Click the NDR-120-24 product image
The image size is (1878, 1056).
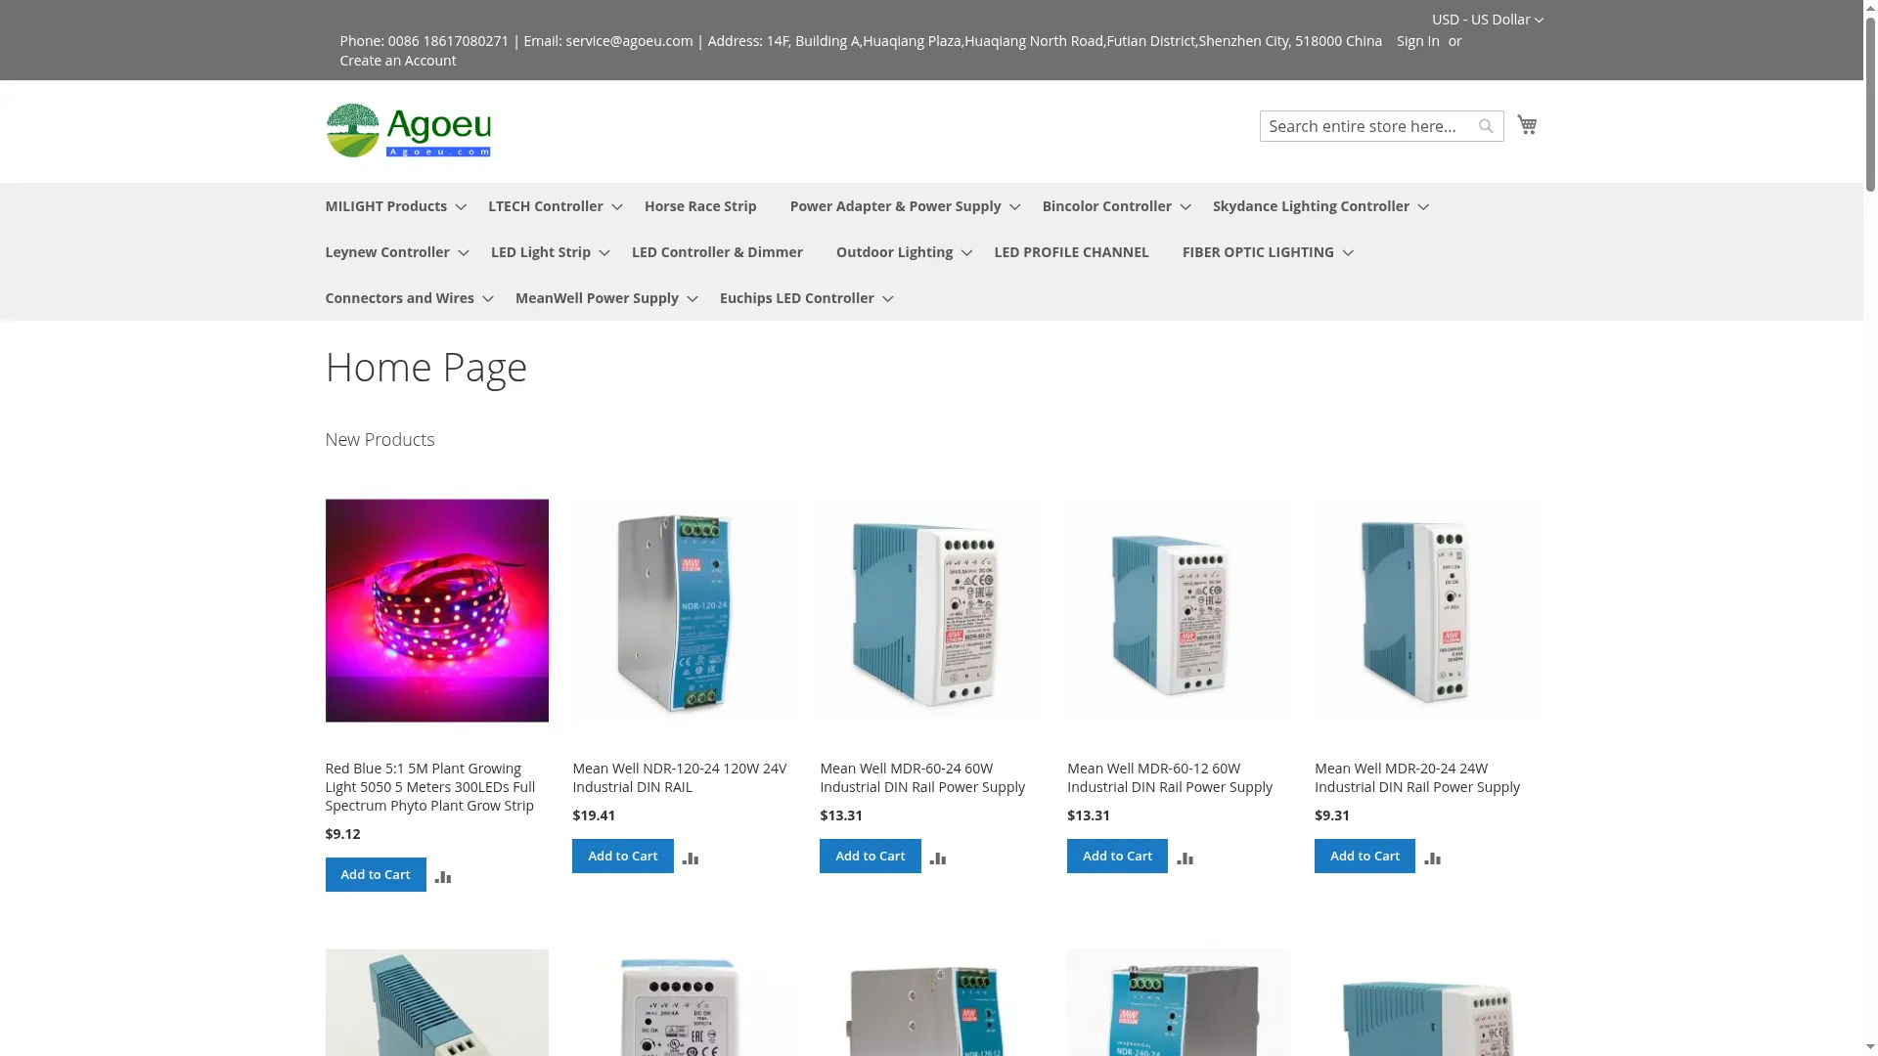pyautogui.click(x=685, y=611)
